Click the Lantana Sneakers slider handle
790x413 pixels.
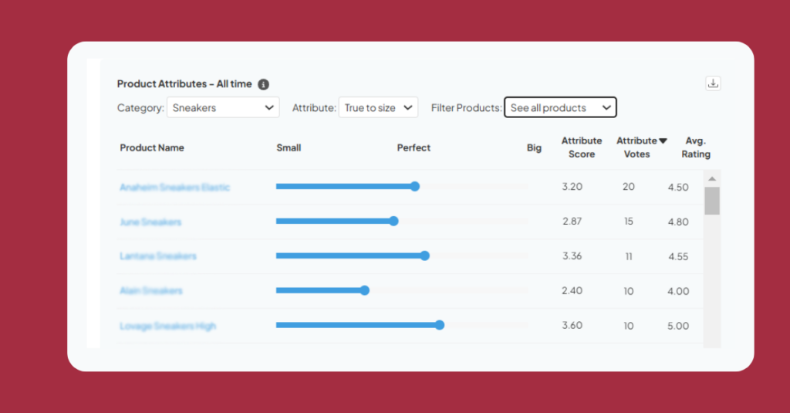tap(425, 256)
